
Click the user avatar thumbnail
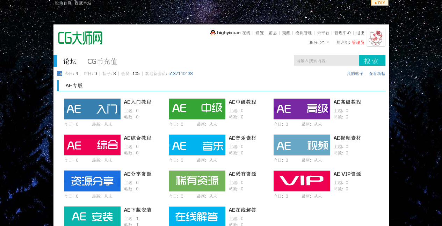pos(376,37)
